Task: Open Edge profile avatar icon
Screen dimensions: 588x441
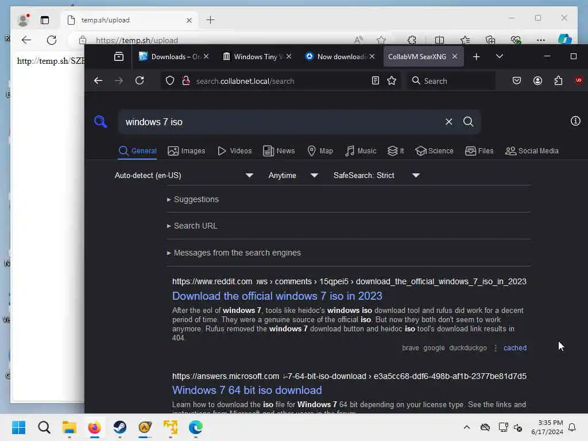Action: 24,20
